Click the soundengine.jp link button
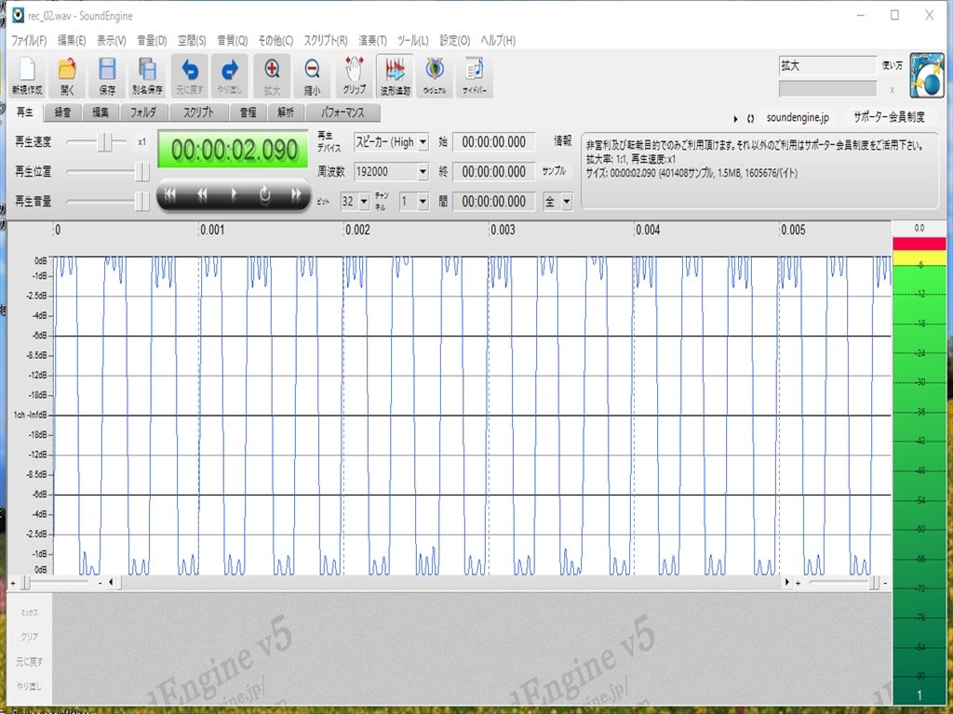Image resolution: width=953 pixels, height=714 pixels. pos(797,118)
